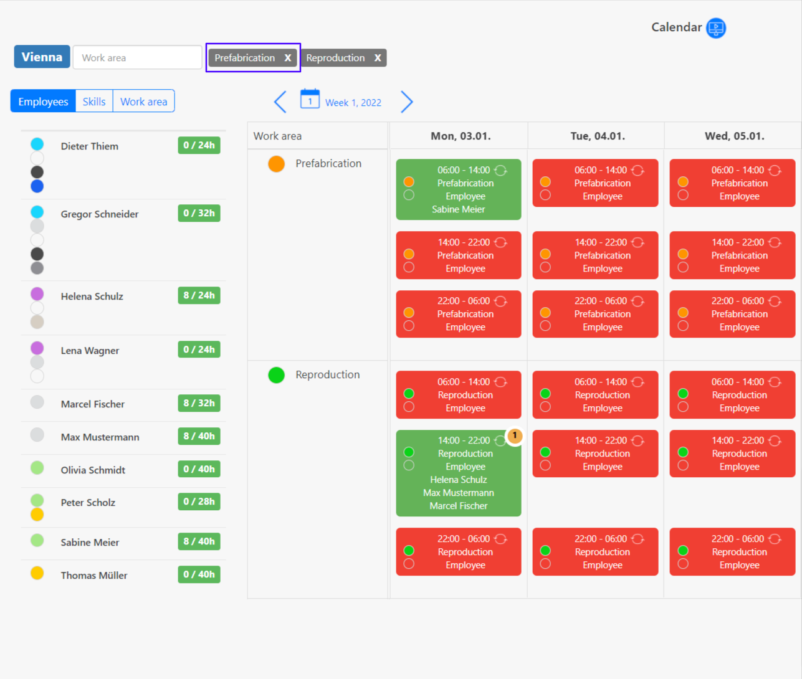Toggle the empty employee circle on Tuesday's 06:00-14:00 Reproduction shift

pyautogui.click(x=545, y=407)
